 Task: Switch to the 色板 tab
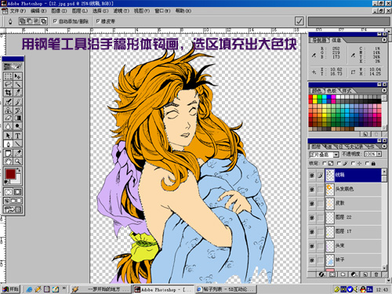tap(332, 91)
